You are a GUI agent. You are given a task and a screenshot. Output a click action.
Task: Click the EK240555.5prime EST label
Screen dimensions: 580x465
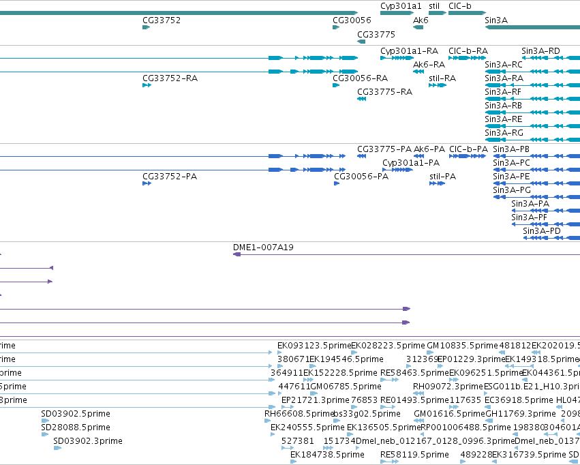pos(307,428)
